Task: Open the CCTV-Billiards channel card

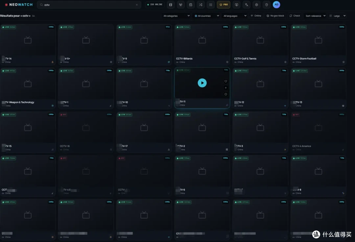Action: (x=202, y=45)
